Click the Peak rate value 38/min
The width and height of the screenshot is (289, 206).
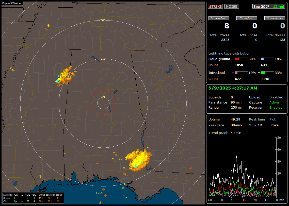click(x=236, y=125)
